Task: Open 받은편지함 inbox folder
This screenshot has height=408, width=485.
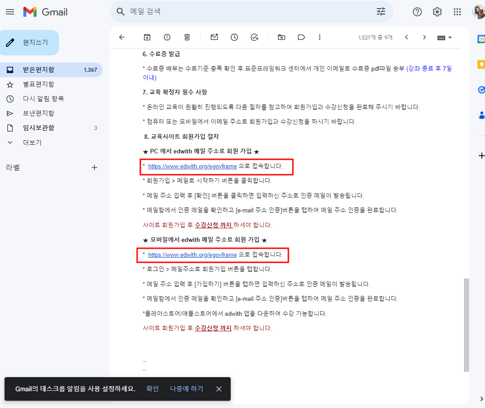Action: [51, 70]
